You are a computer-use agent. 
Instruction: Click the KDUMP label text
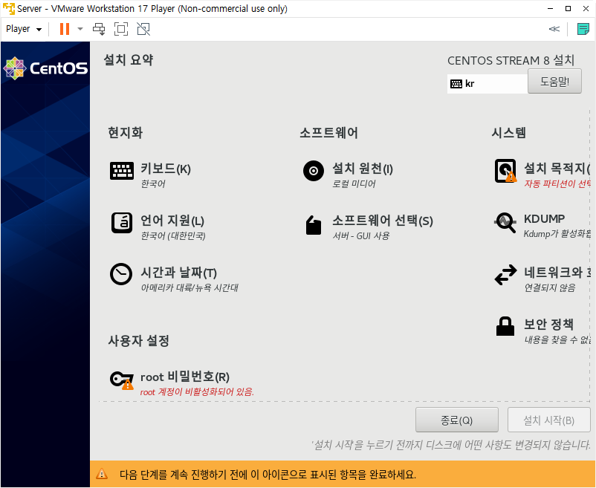(x=544, y=218)
